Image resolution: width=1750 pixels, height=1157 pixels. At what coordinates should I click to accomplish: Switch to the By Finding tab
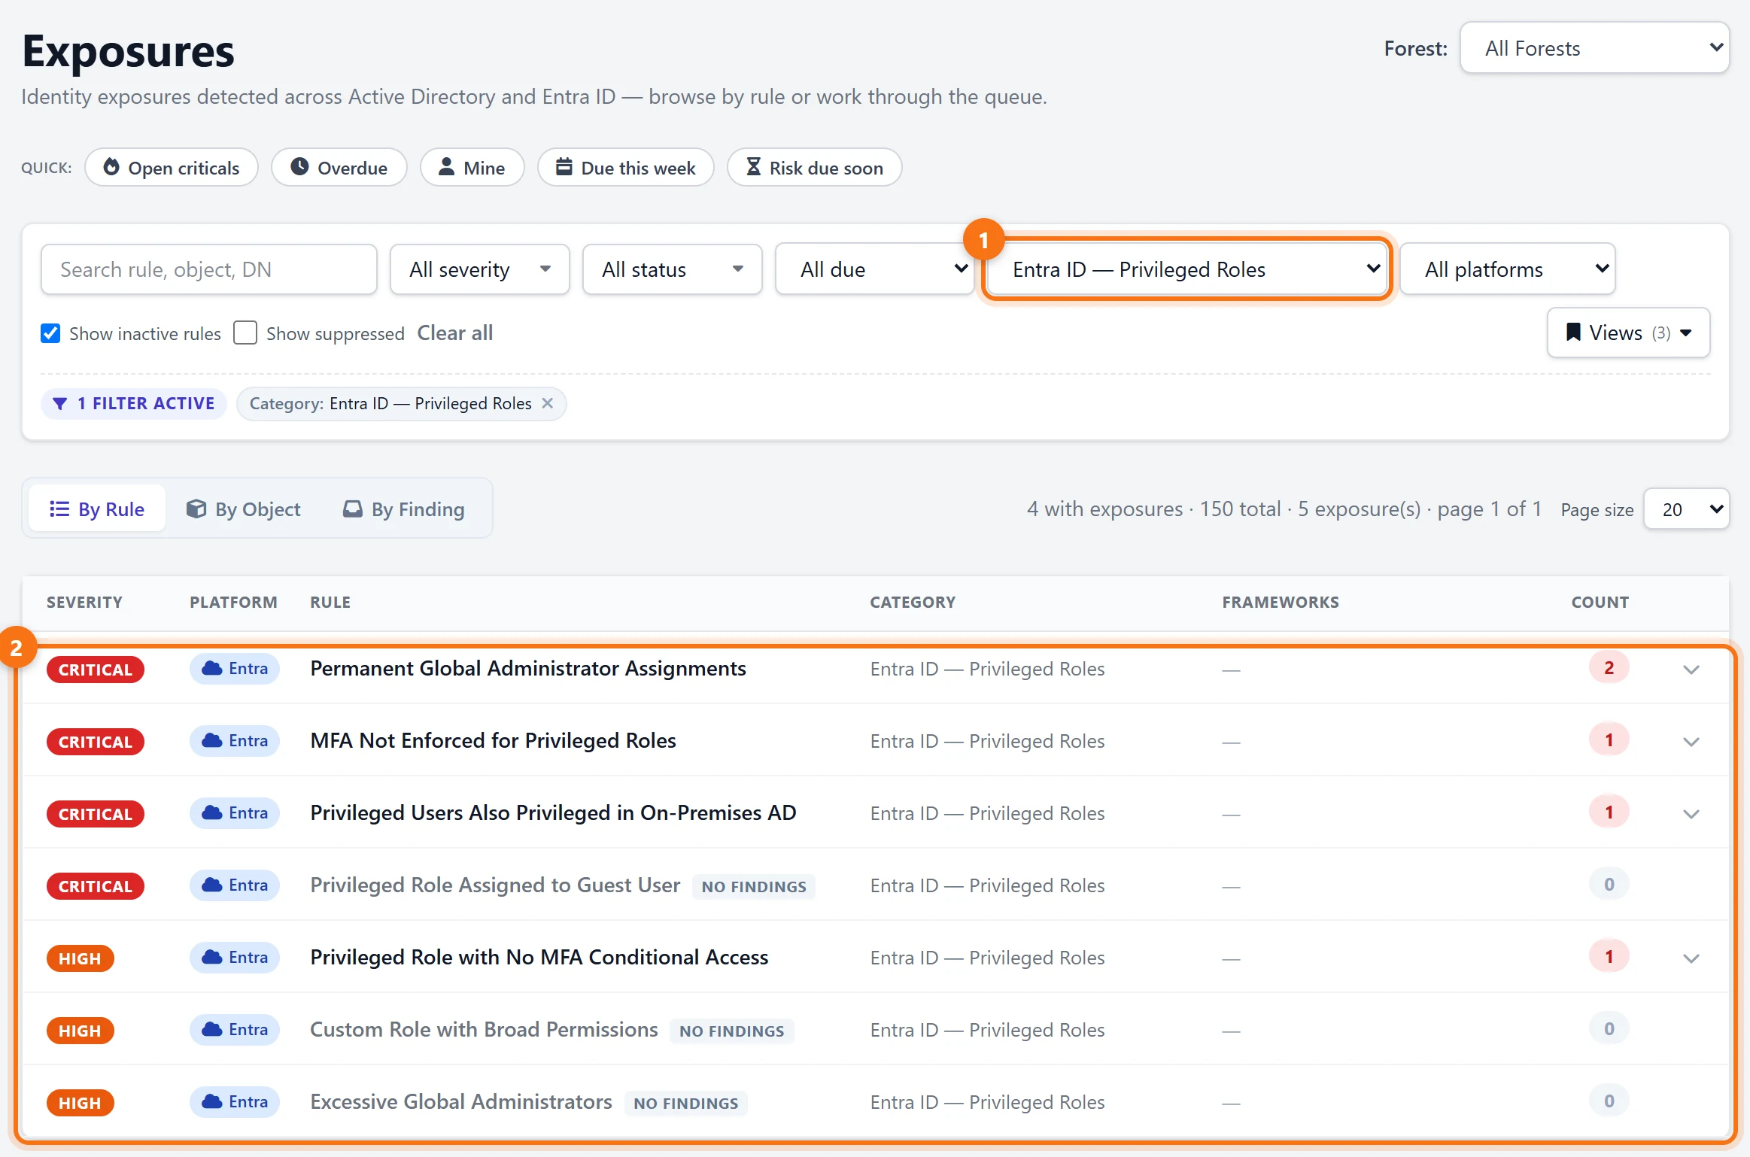coord(404,509)
